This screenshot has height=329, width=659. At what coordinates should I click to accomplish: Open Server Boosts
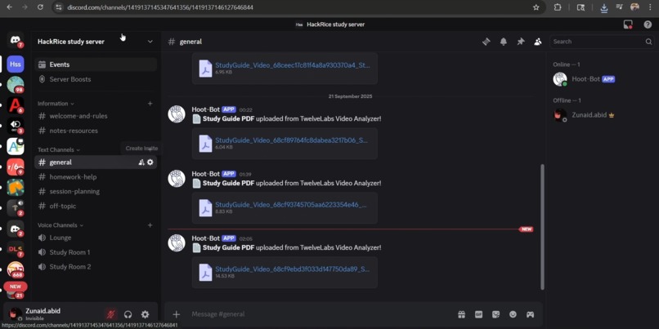click(x=96, y=79)
